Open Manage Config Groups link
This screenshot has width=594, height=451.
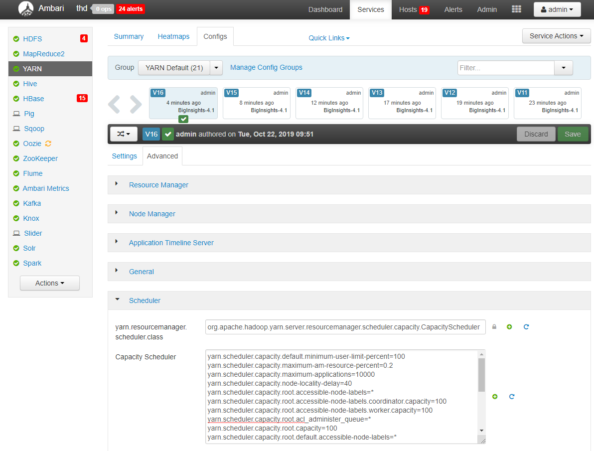[266, 67]
